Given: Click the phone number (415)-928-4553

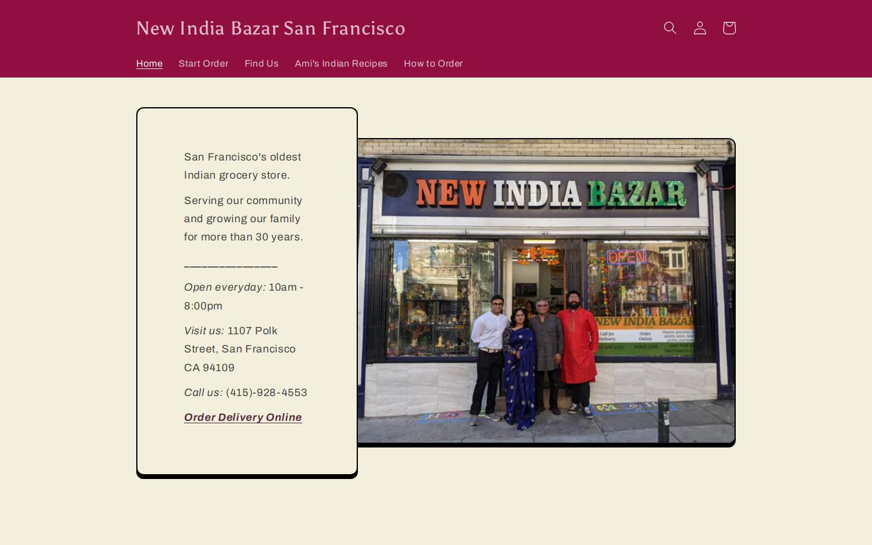Looking at the screenshot, I should (266, 392).
